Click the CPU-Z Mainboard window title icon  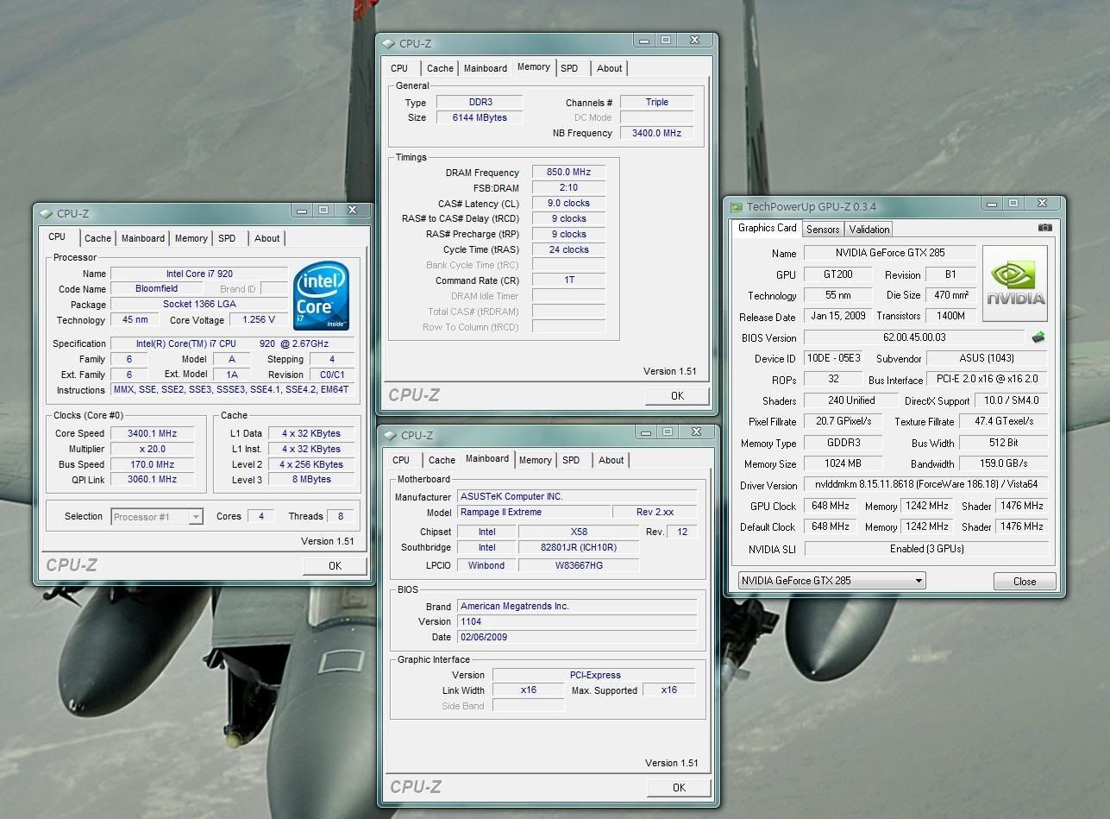tap(391, 435)
